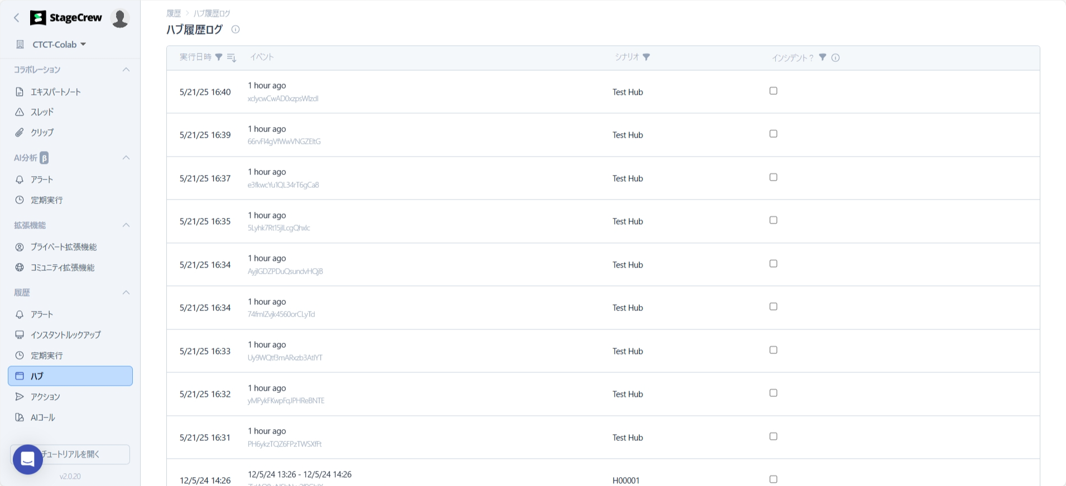Collapse the コラボレーション section

126,70
